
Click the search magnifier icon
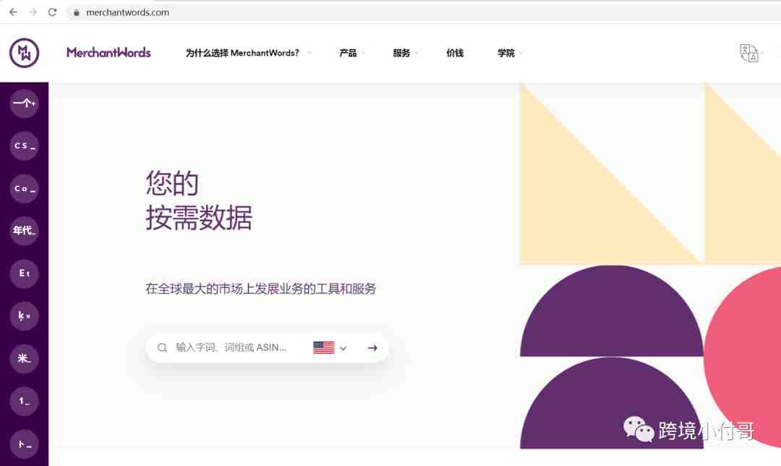click(x=163, y=348)
